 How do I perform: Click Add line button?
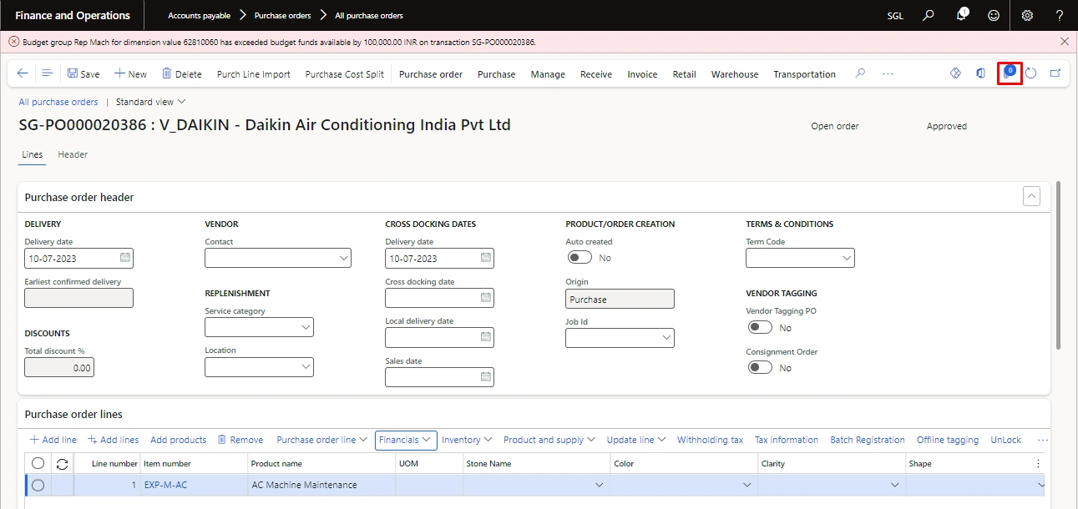pyautogui.click(x=53, y=440)
